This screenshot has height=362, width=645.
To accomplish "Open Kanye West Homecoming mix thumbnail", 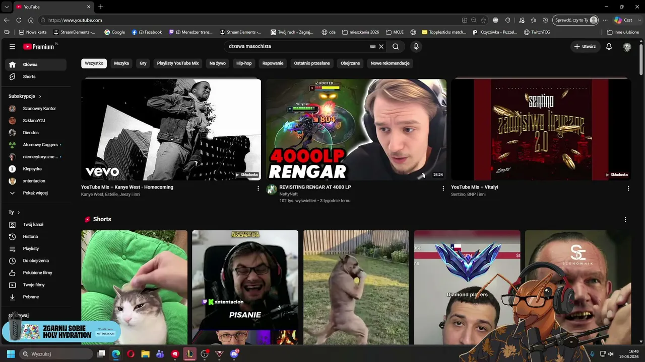I will [x=171, y=129].
